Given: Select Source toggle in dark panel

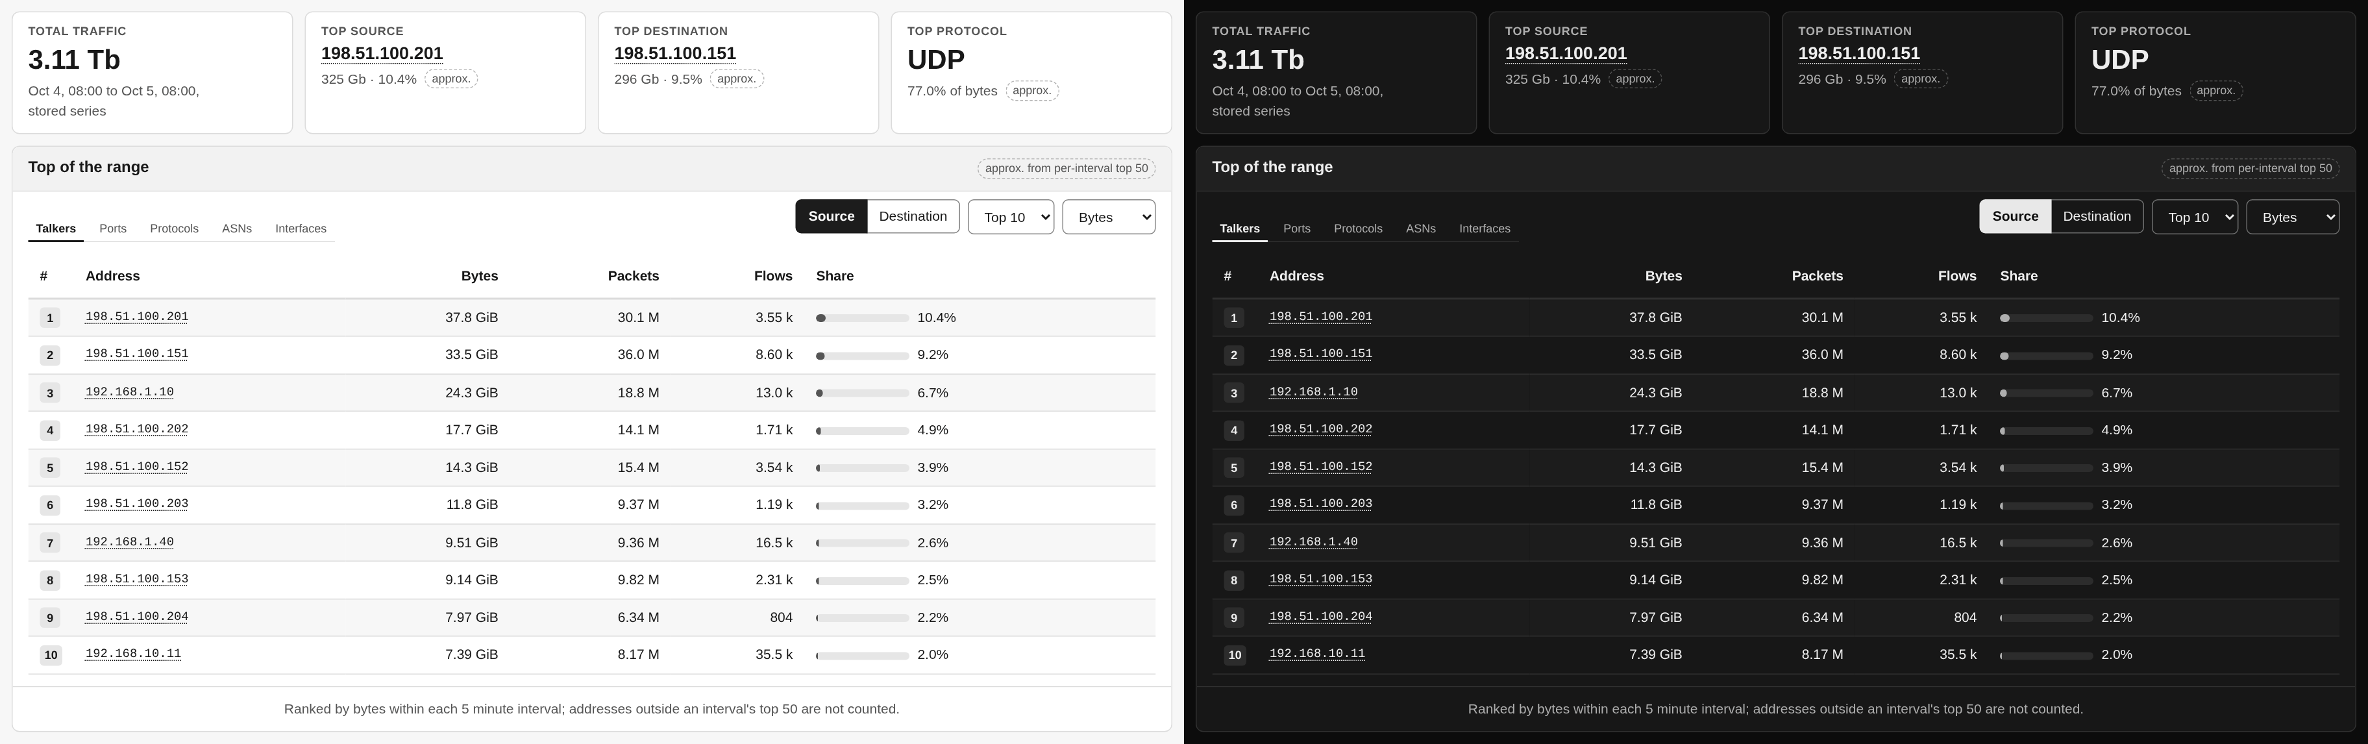Looking at the screenshot, I should [x=2015, y=216].
